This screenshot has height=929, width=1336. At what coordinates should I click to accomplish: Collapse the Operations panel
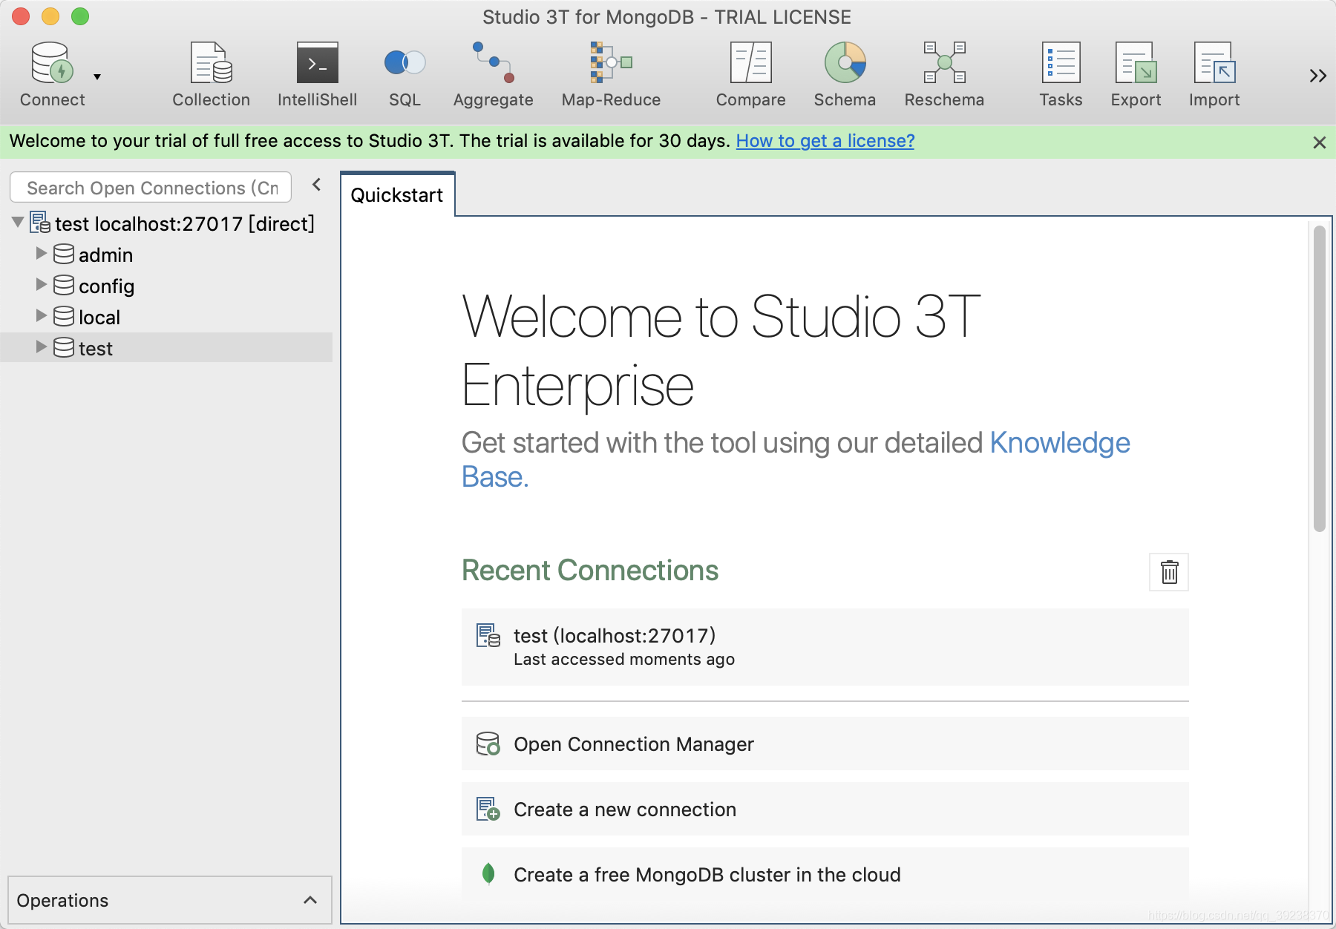pyautogui.click(x=310, y=900)
